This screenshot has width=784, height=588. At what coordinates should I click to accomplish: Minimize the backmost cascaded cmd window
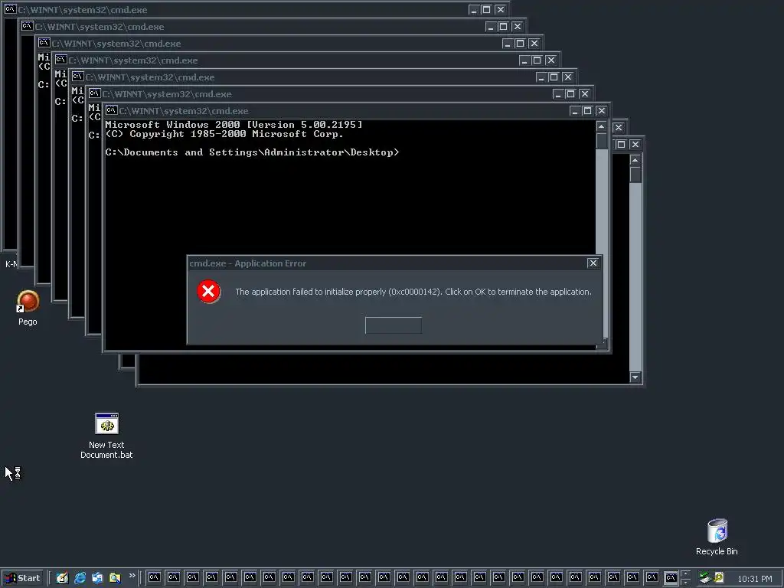pyautogui.click(x=473, y=9)
